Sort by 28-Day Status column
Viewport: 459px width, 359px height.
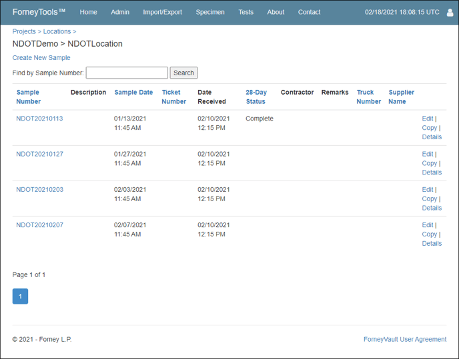coord(256,97)
